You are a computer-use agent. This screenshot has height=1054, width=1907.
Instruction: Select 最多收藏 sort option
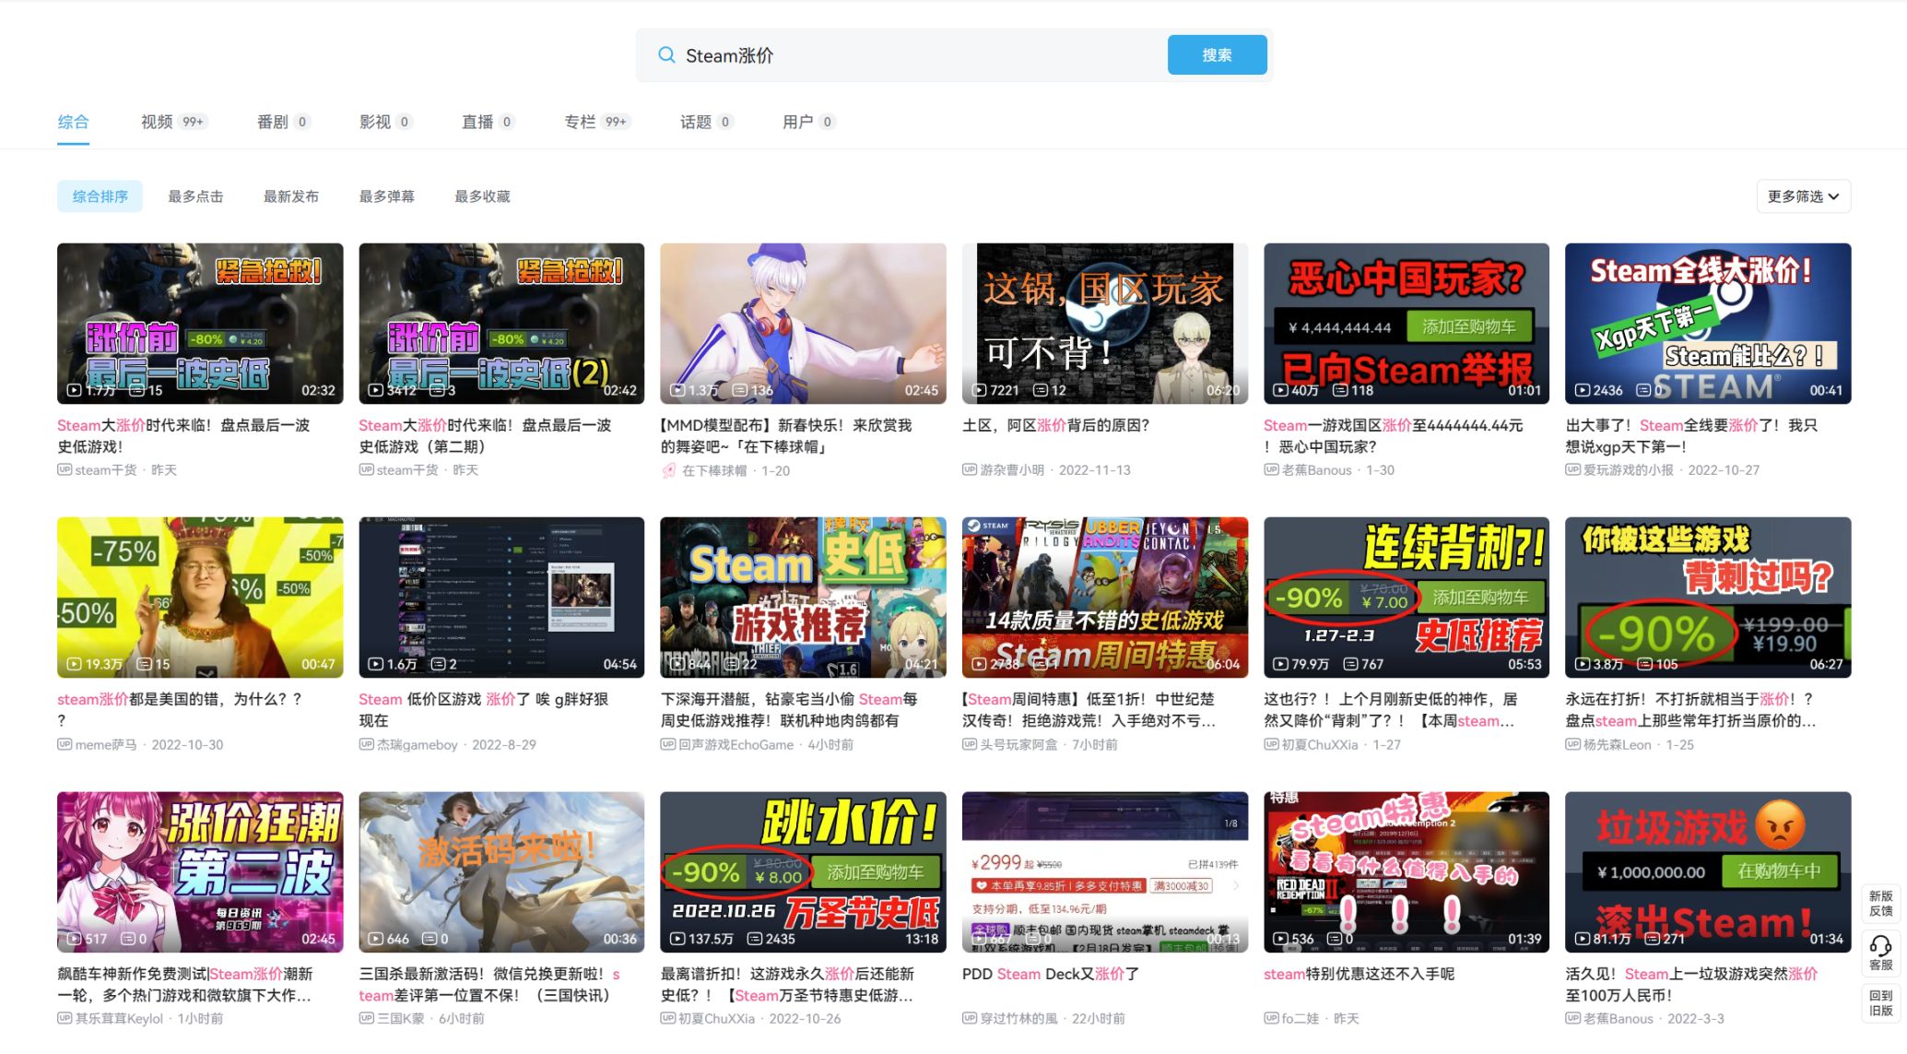482,196
